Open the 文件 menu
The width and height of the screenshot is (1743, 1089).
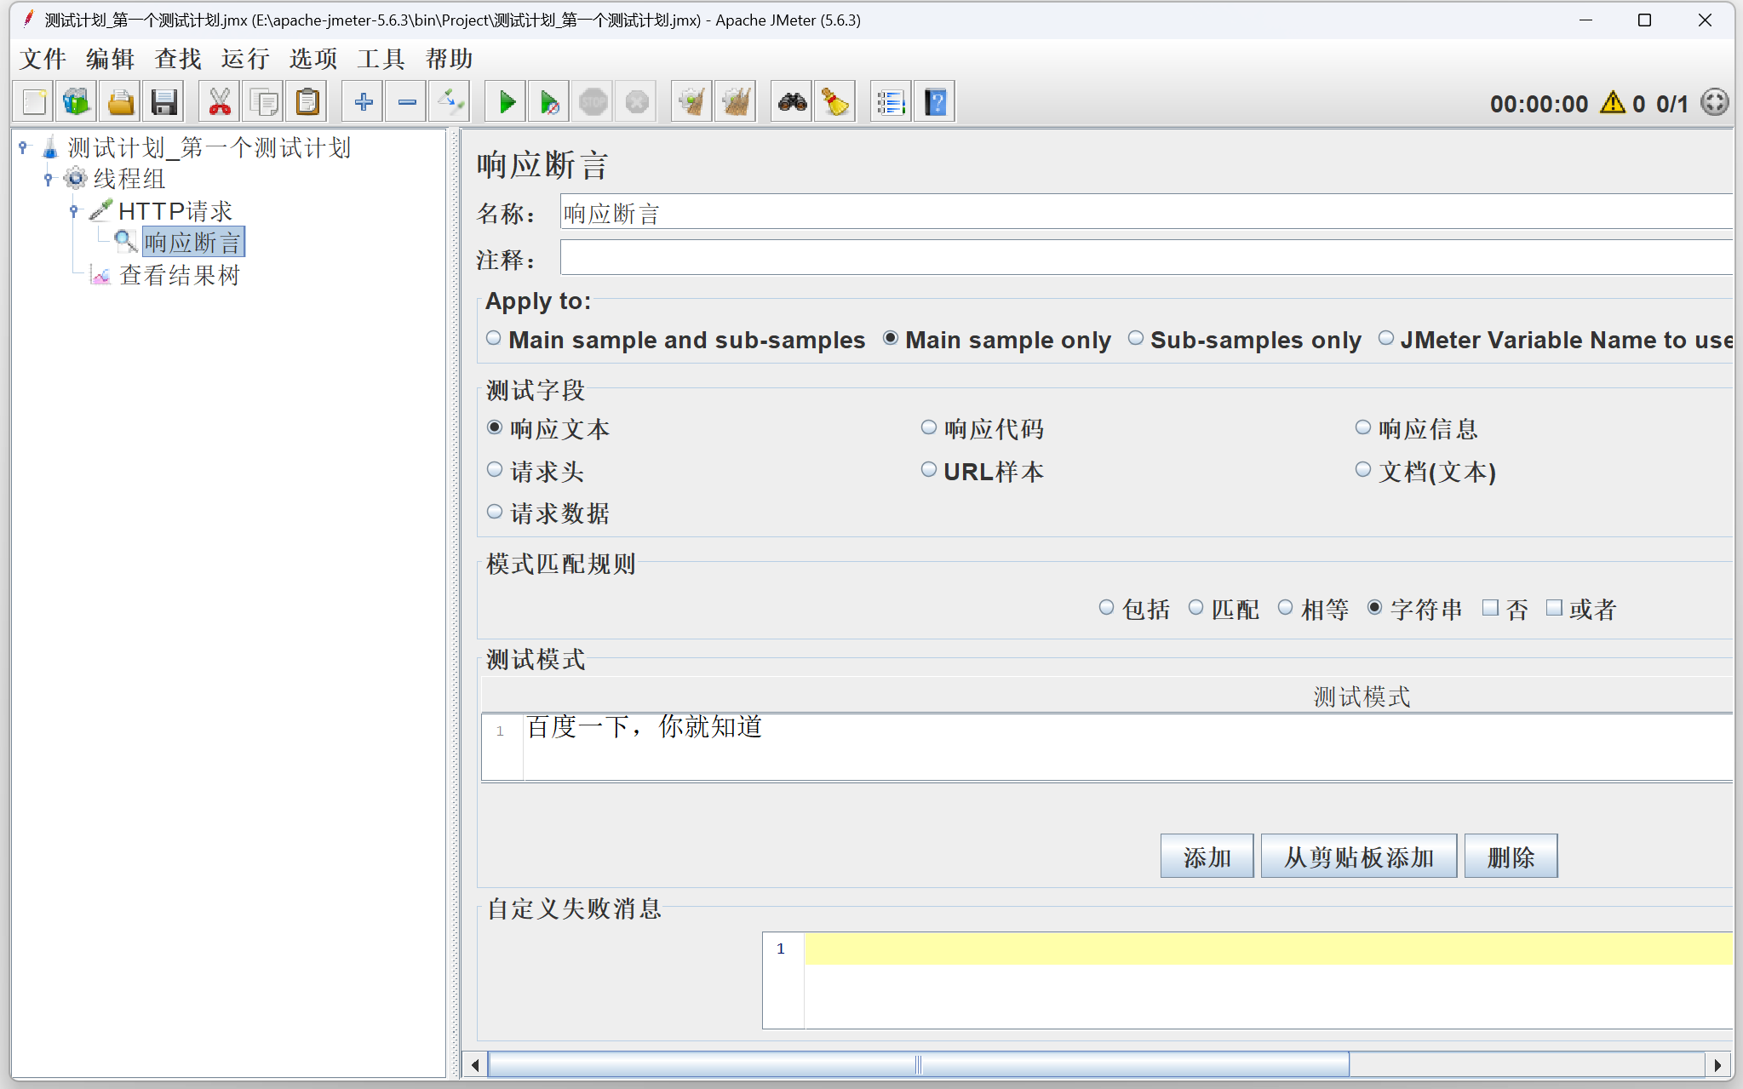point(43,59)
